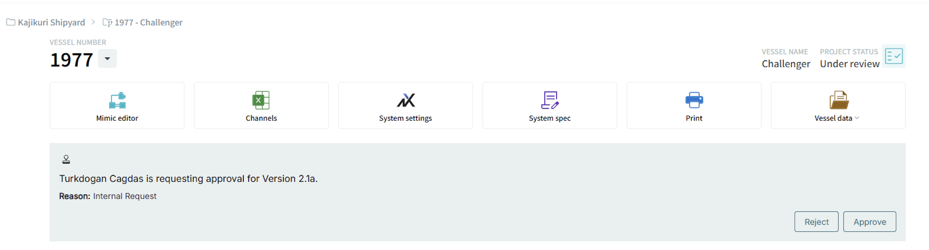This screenshot has width=929, height=250.
Task: Click the Print printer icon
Action: tap(694, 100)
